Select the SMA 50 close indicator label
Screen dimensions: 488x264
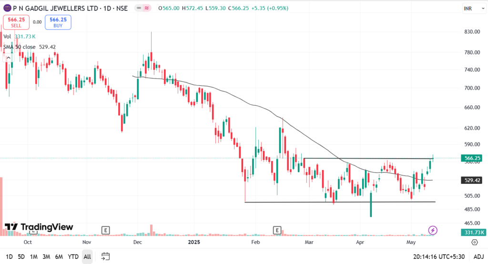tap(30, 47)
